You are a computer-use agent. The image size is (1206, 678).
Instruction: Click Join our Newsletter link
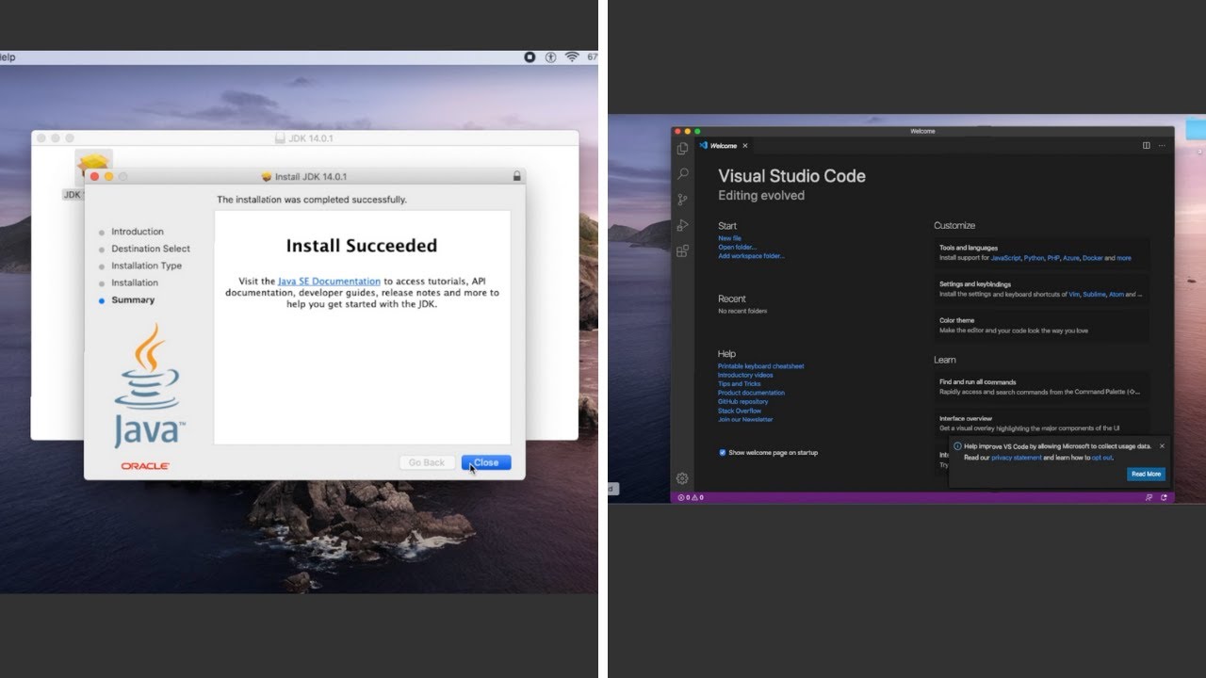click(745, 420)
